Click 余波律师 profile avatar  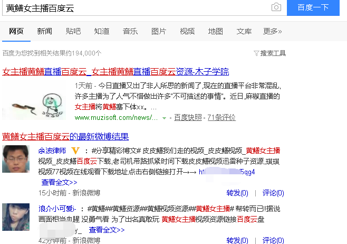click(16, 159)
